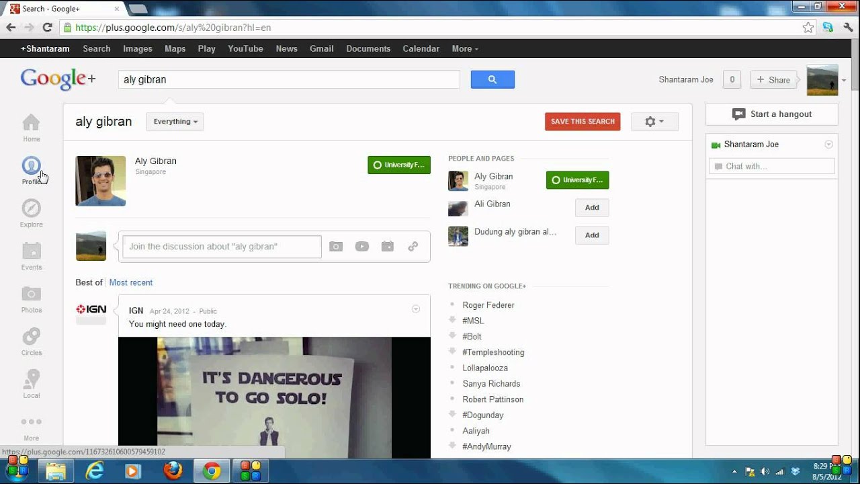Click the Windows Start orb
This screenshot has width=860, height=484.
17,469
